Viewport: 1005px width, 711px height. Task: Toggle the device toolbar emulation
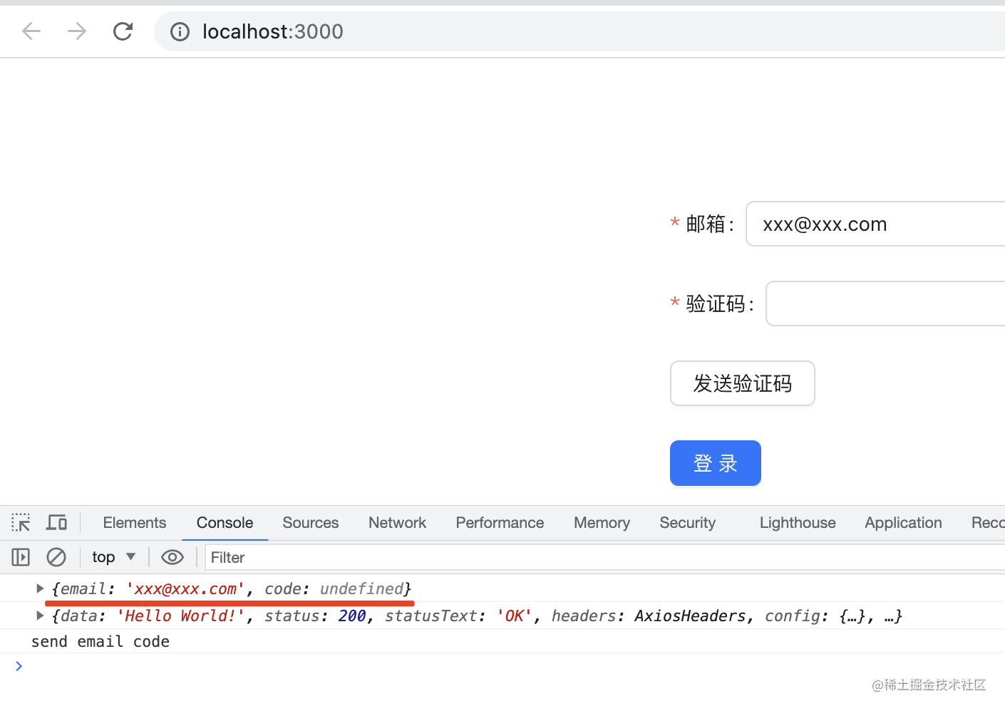tap(56, 523)
